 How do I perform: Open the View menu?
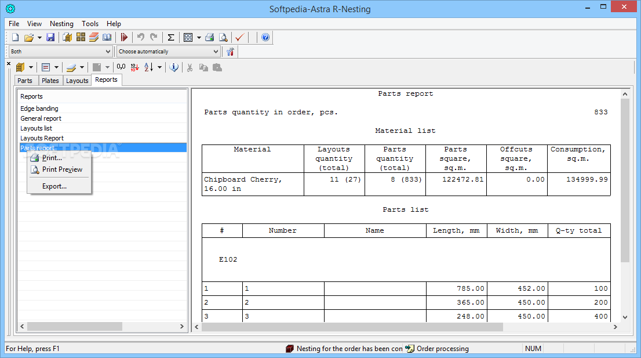[x=34, y=24]
